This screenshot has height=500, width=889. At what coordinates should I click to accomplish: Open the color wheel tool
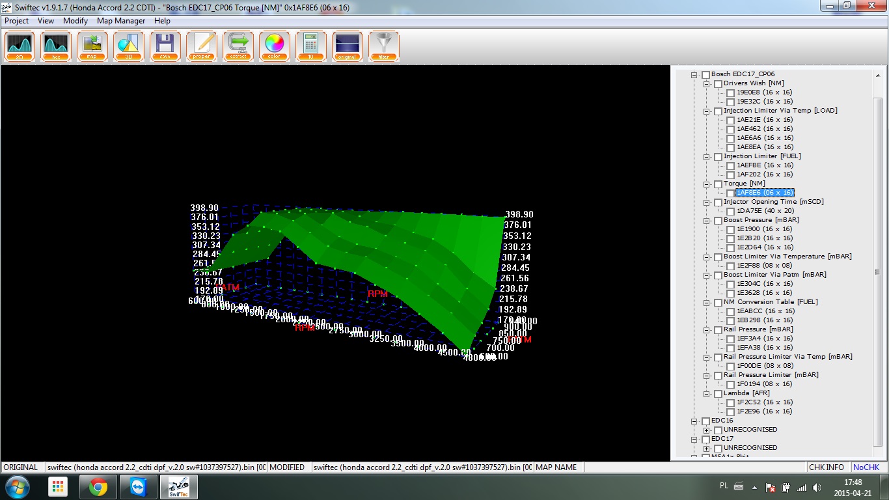click(275, 46)
